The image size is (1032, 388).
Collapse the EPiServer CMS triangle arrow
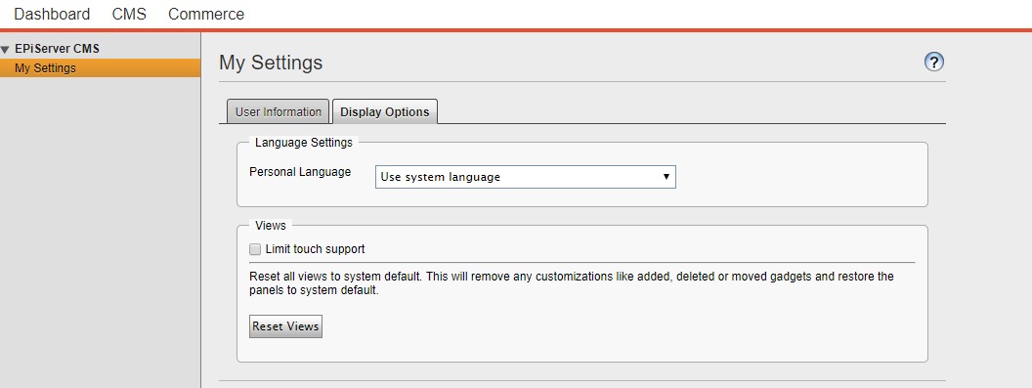pyautogui.click(x=5, y=50)
